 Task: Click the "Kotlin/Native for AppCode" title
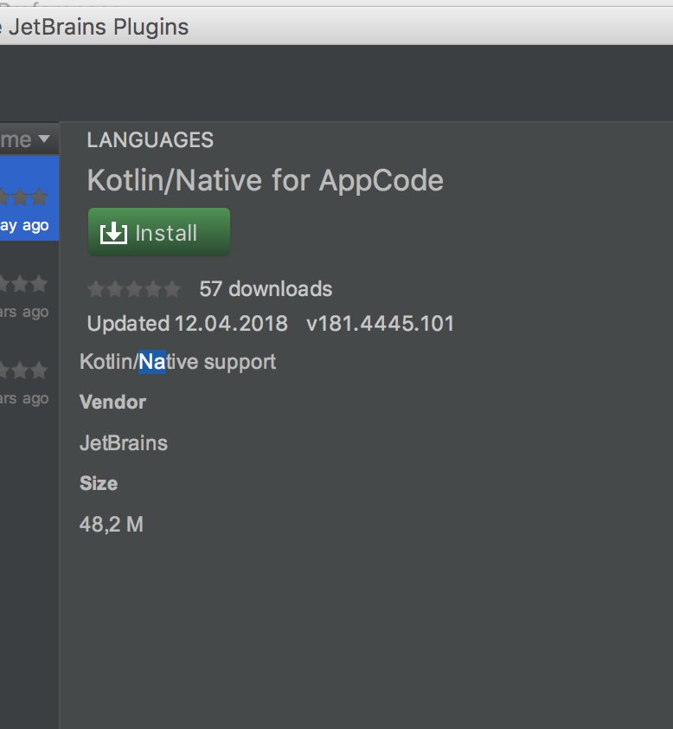click(x=265, y=180)
